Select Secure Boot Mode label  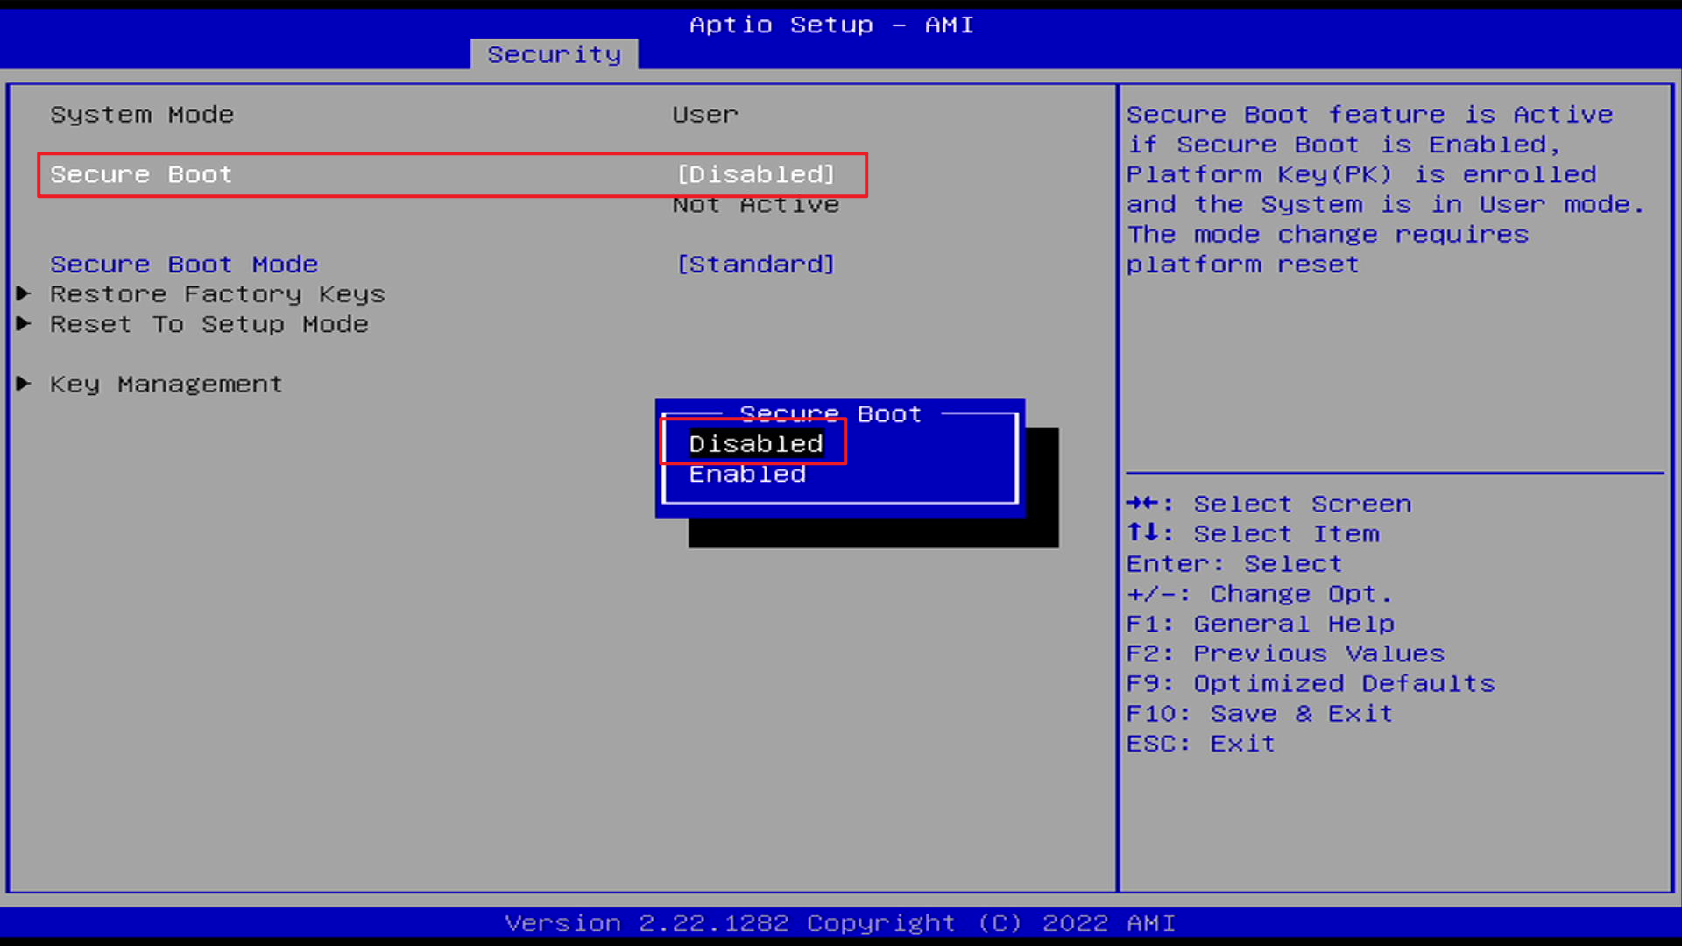[184, 264]
